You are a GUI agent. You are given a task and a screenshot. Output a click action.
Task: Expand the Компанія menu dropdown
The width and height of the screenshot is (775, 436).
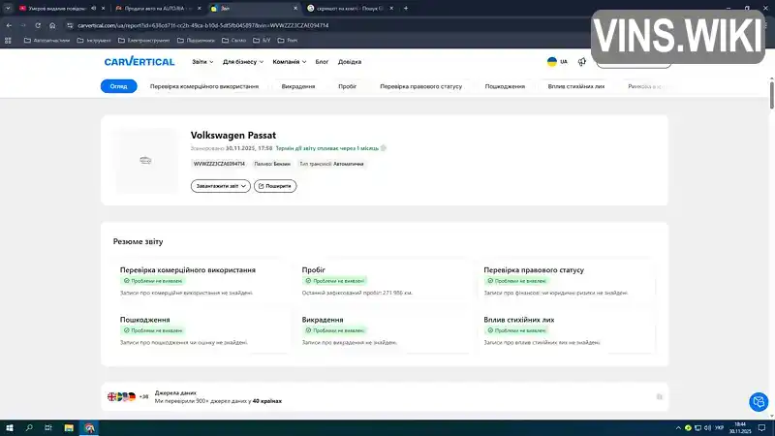coord(289,62)
